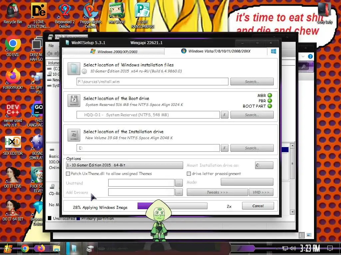Click the chevron beside the help icon
Screen dimensions: 341x255
click(x=303, y=56)
